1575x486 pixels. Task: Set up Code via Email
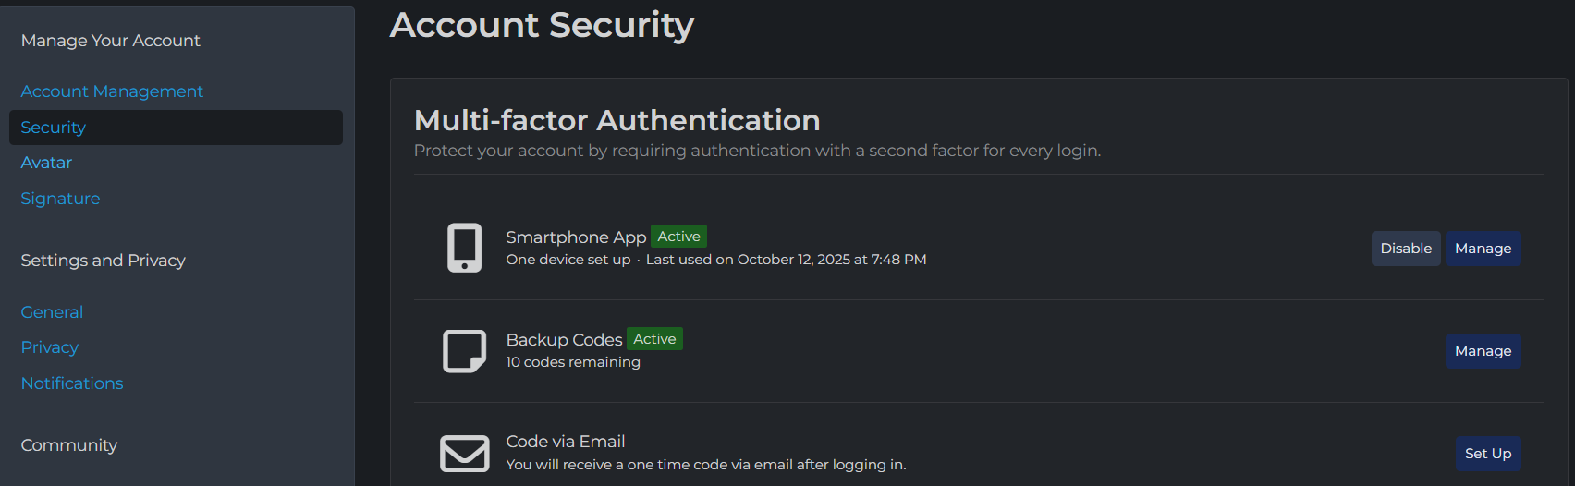[x=1487, y=454]
